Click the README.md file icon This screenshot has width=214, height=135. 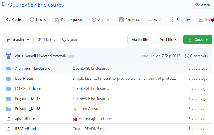point(8,129)
